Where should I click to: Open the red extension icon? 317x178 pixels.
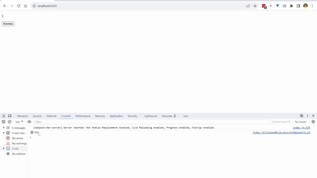click(264, 6)
